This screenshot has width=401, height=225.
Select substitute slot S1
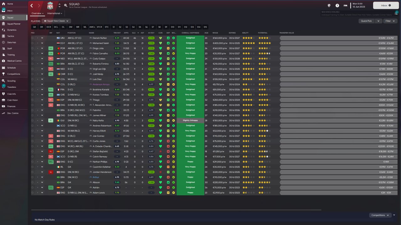pos(114,27)
